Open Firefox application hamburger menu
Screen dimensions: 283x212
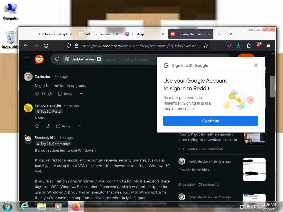268,46
